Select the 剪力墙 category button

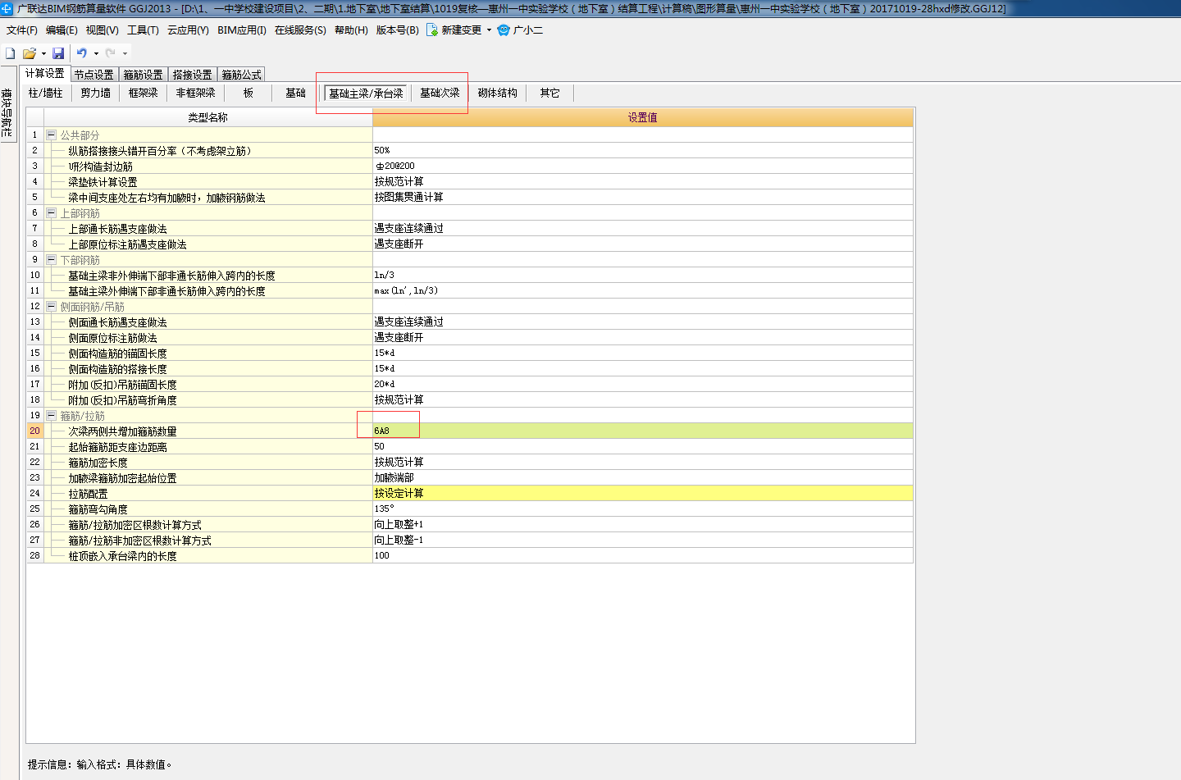95,93
